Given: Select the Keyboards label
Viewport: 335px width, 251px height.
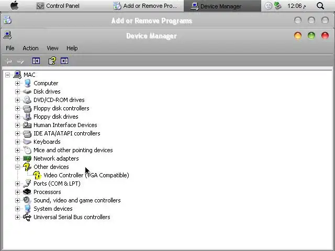Looking at the screenshot, I should [47, 142].
